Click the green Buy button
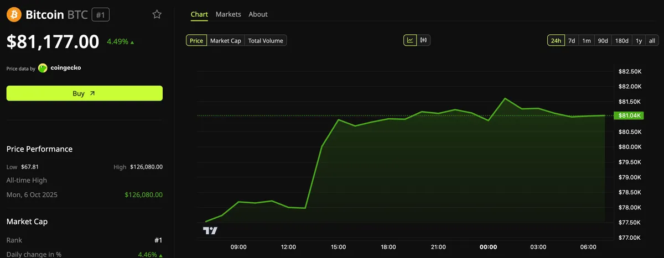This screenshot has height=258, width=664. tap(85, 93)
